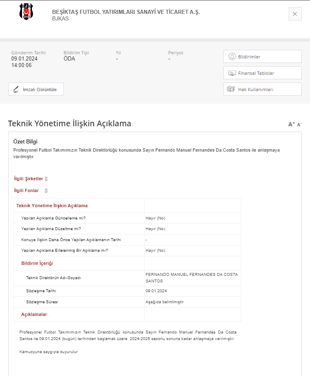
Task: Click the chart icon in Finansal Tablolar
Action: coord(232,73)
